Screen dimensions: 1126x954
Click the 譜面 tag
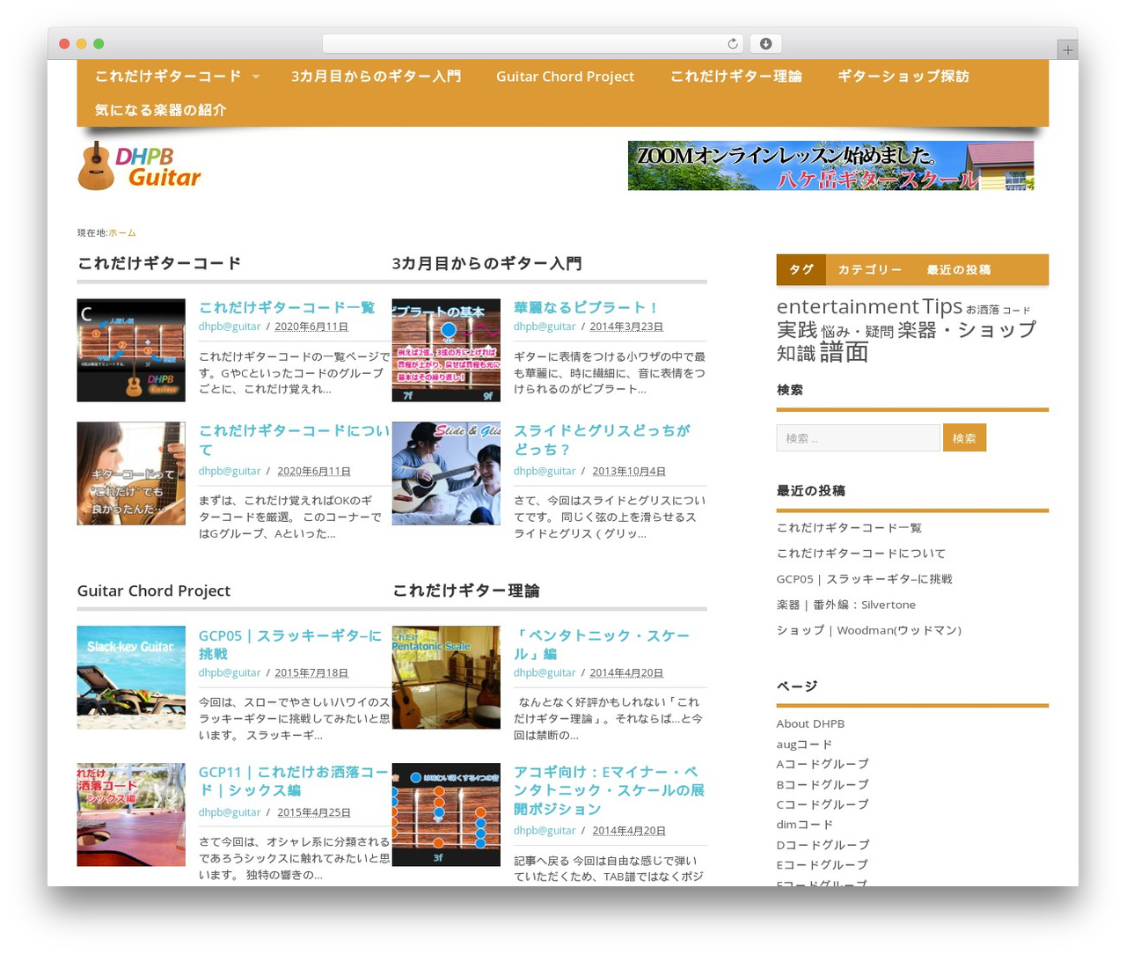pyautogui.click(x=844, y=352)
